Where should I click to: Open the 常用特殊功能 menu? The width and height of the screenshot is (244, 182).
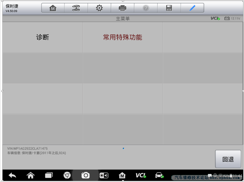coord(123,37)
